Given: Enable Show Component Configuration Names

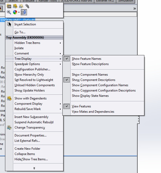Looking at the screenshot, I should click(103, 85).
